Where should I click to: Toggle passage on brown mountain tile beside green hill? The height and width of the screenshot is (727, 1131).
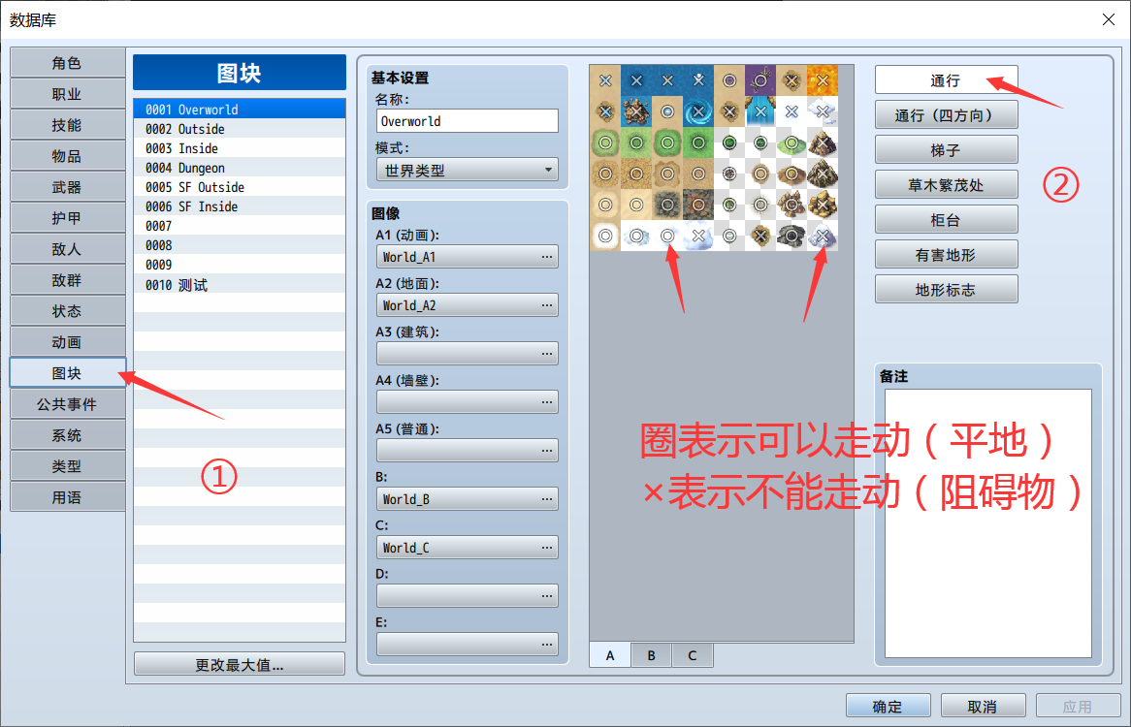pyautogui.click(x=823, y=142)
